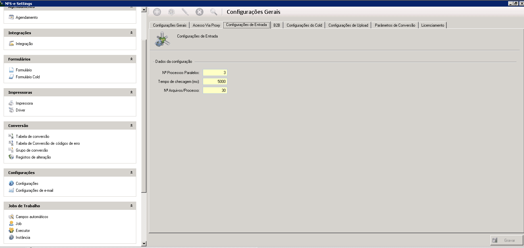Collapse the Conversão section

tap(131, 126)
